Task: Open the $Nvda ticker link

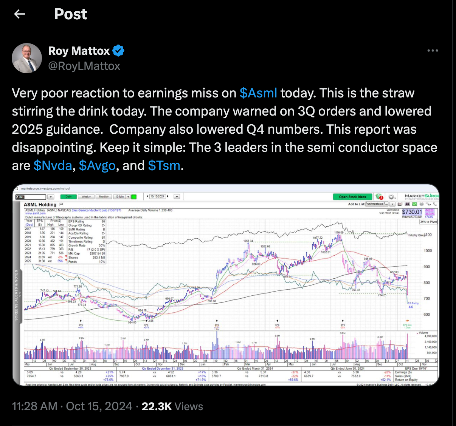Action: pos(53,165)
